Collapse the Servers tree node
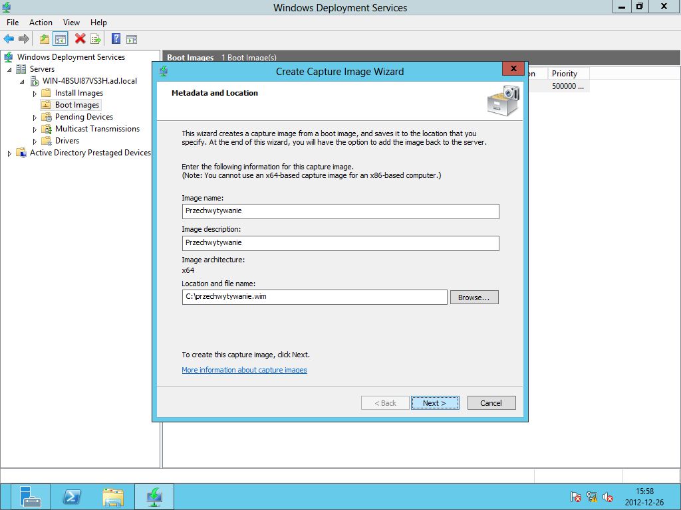Image resolution: width=681 pixels, height=510 pixels. (x=9, y=69)
